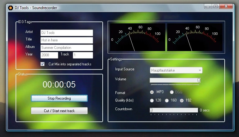Click the Countdown slider handle
The width and height of the screenshot is (239, 137).
(151, 110)
